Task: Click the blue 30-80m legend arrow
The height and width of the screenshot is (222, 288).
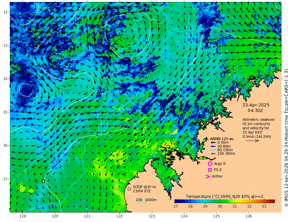Action: [213, 146]
